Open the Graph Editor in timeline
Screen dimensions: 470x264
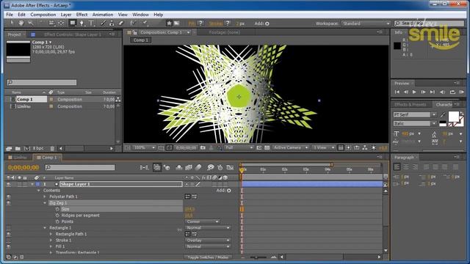tap(230, 167)
